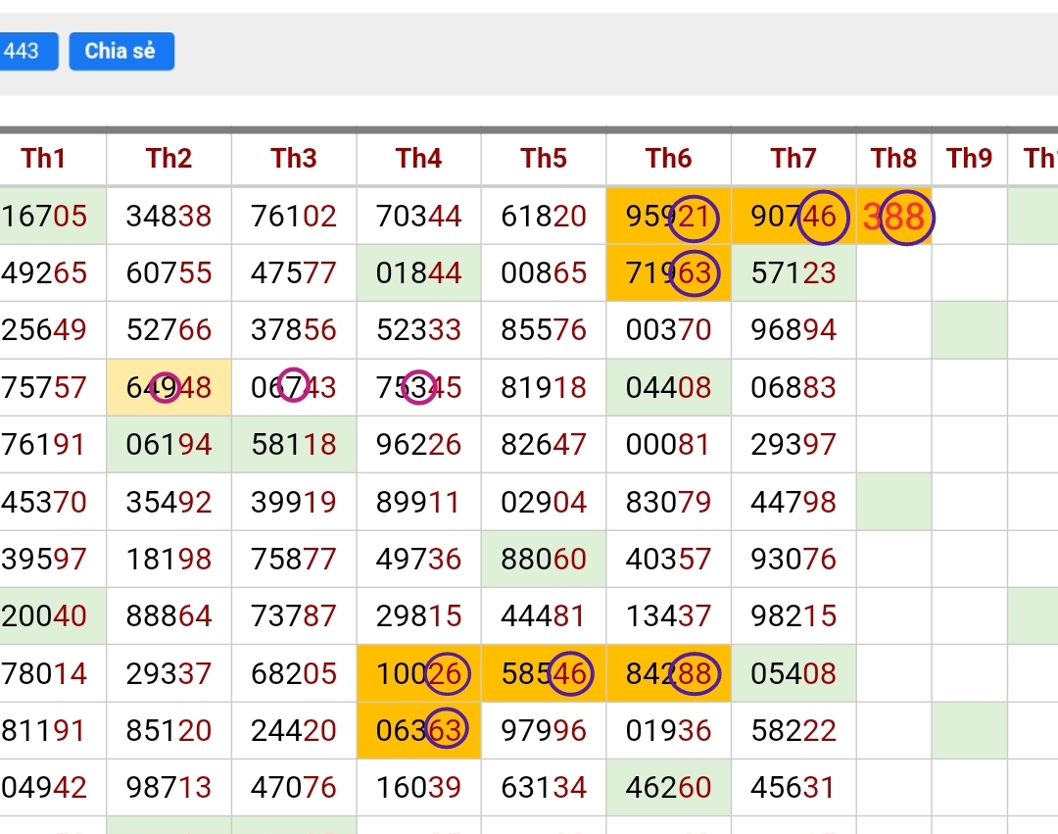Click the green cell 05408

tap(793, 673)
